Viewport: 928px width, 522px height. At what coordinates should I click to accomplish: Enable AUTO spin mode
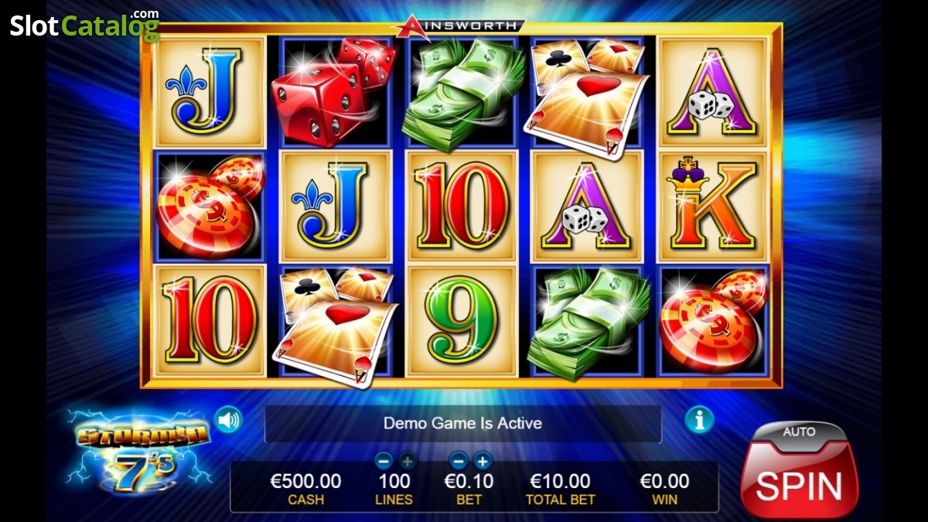pos(799,432)
